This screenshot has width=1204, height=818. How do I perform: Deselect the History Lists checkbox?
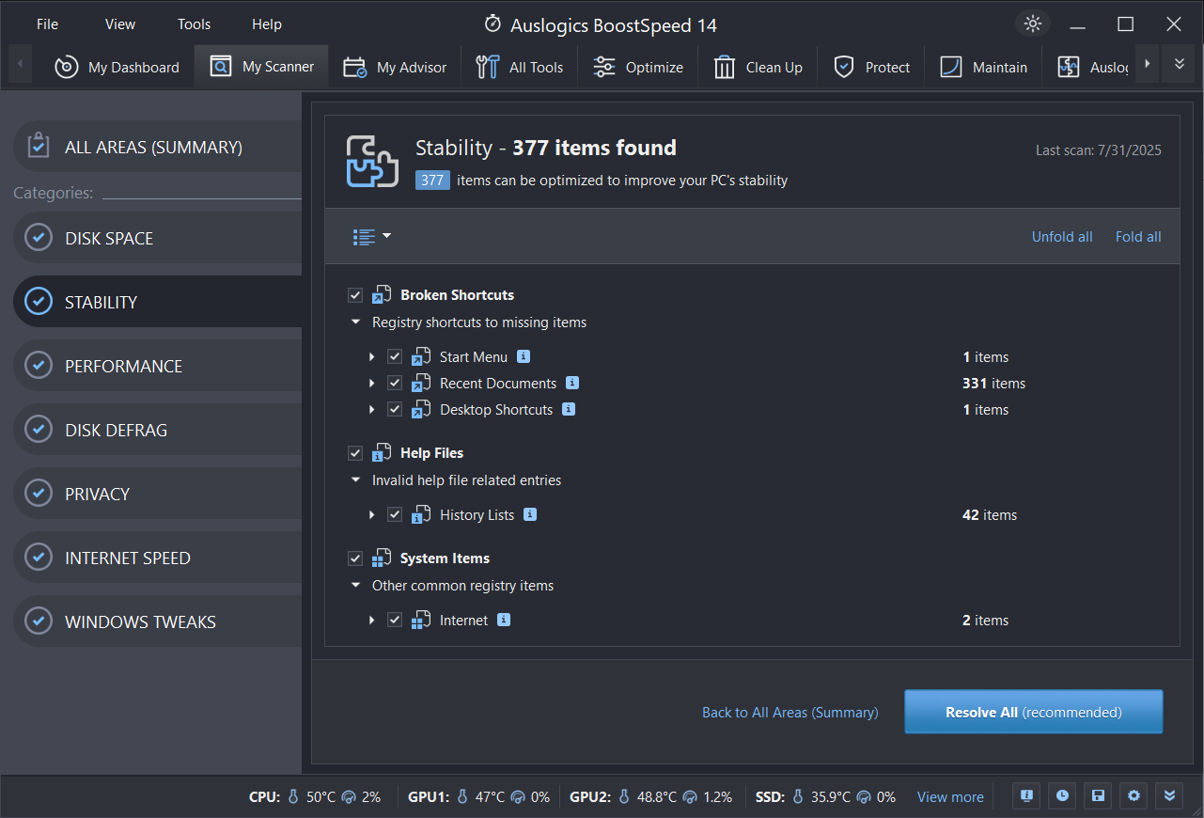(x=396, y=514)
